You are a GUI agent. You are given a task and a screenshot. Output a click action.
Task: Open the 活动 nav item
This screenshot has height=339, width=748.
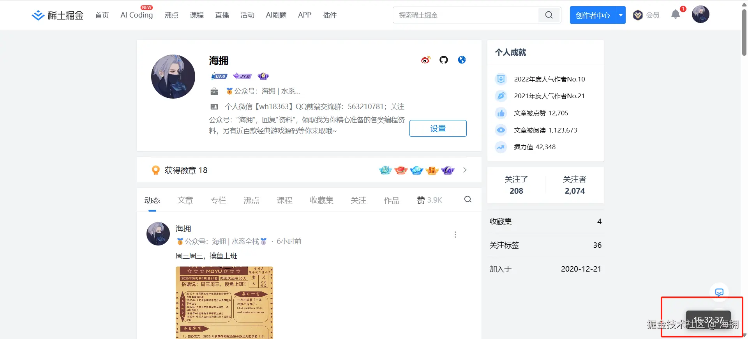[247, 15]
